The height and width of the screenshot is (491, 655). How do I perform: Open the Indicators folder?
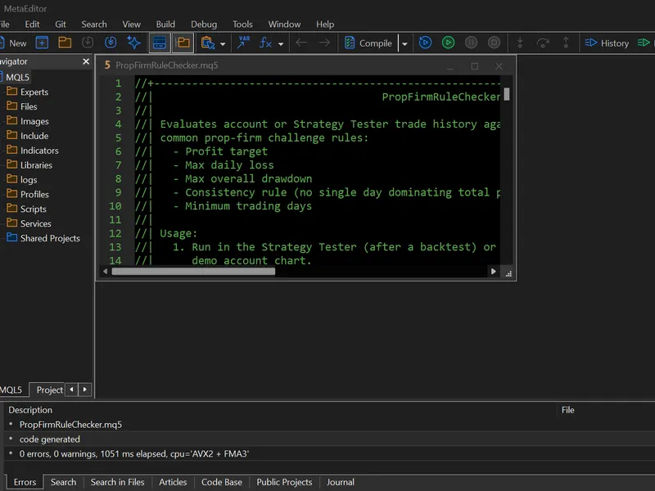point(39,151)
